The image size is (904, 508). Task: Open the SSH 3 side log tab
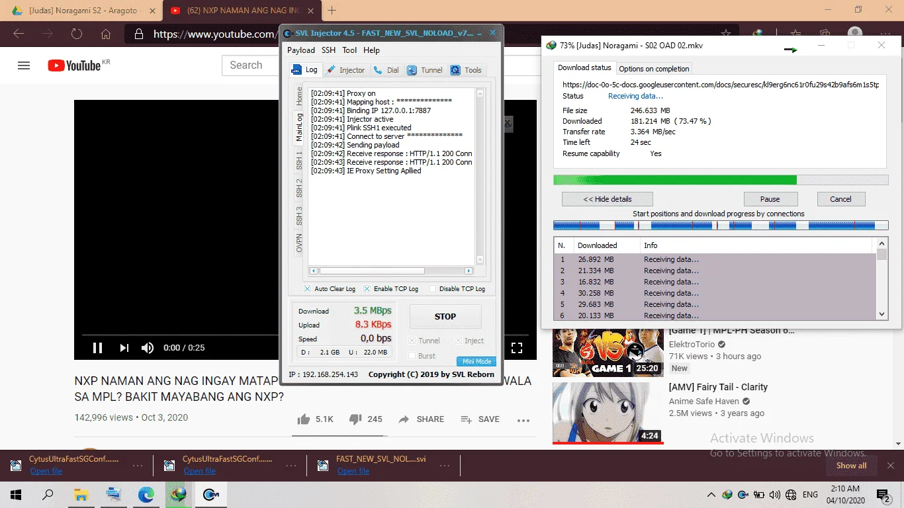[299, 216]
